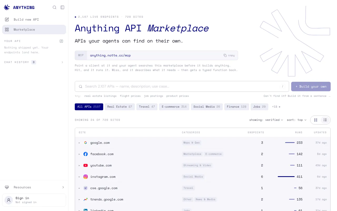The height and width of the screenshot is (211, 337).
Task: Click the flight prices suggestion
Action: [x=130, y=96]
